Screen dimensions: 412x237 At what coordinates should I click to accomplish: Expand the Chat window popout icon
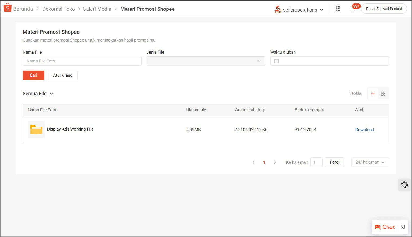[x=403, y=227]
